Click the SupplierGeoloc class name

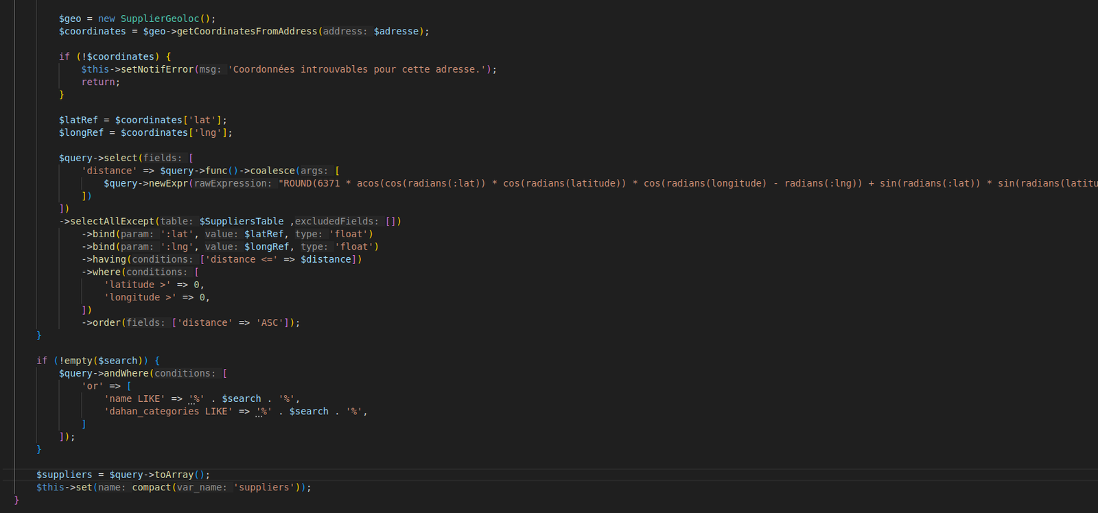160,19
